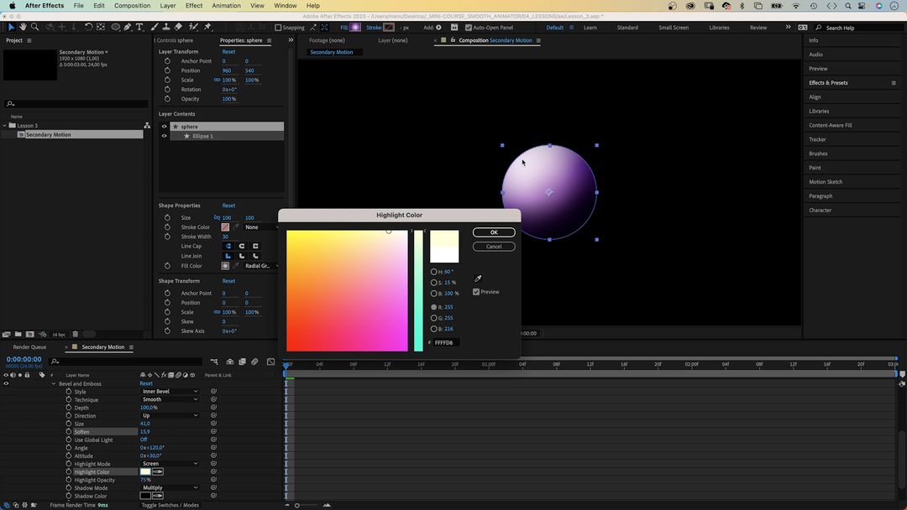Activate the Zoom tool
This screenshot has width=907, height=510.
coord(34,27)
